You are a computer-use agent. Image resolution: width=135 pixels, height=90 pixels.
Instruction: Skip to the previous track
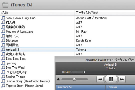(x=100, y=79)
